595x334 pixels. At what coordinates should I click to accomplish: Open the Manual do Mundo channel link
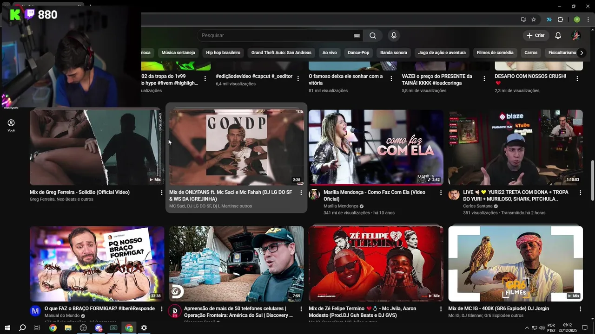point(62,315)
